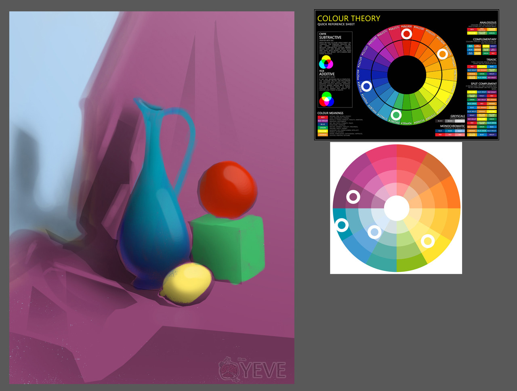The image size is (517, 391).
Task: Click the ANALOGOUS heading
Action: [x=488, y=23]
